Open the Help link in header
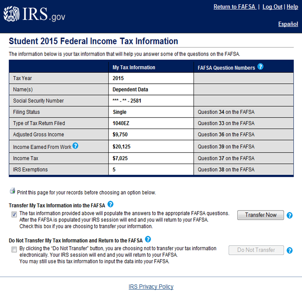The image size is (302, 293). pos(292,7)
